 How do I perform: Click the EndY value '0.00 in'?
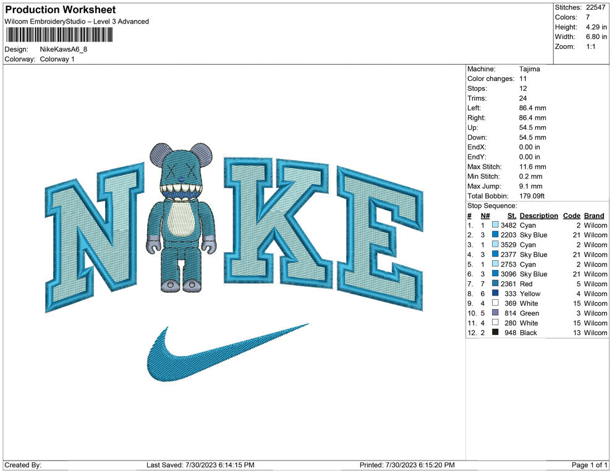coord(530,157)
